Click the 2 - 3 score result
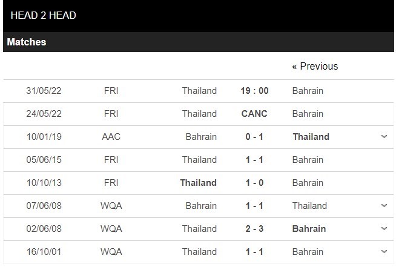396x270 pixels. [254, 229]
